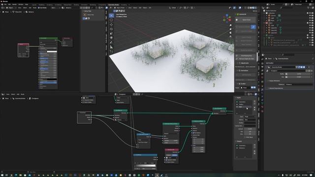Collapse the Outputs panel in node sidebar

[239, 141]
